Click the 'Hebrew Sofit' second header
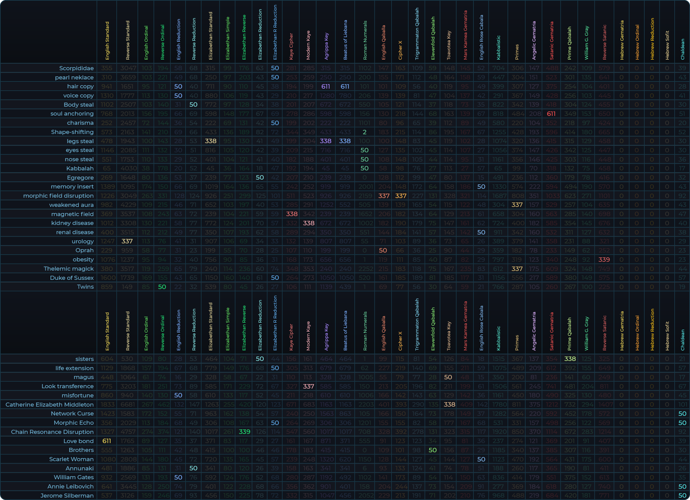Viewport: 690px width, 500px height. point(667,336)
